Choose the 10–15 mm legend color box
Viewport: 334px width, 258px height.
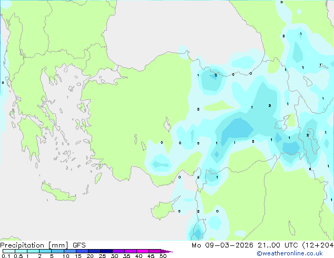tap(70, 251)
